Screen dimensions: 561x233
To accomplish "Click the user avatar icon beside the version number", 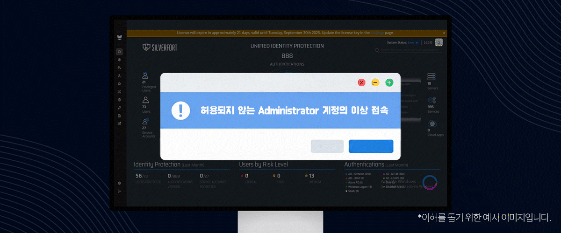I will (x=439, y=42).
